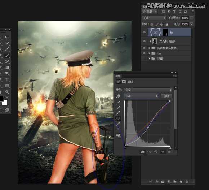Open the layer opacity slider arrow
This screenshot has width=209, height=190.
point(191,18)
